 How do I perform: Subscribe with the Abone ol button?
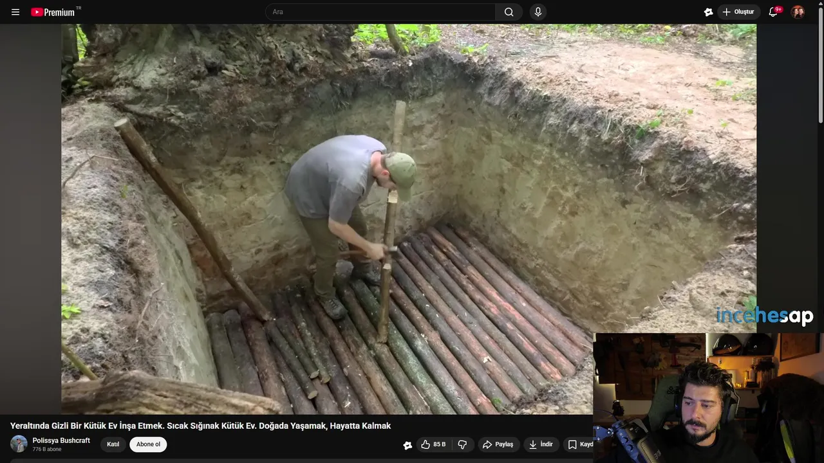pyautogui.click(x=148, y=444)
